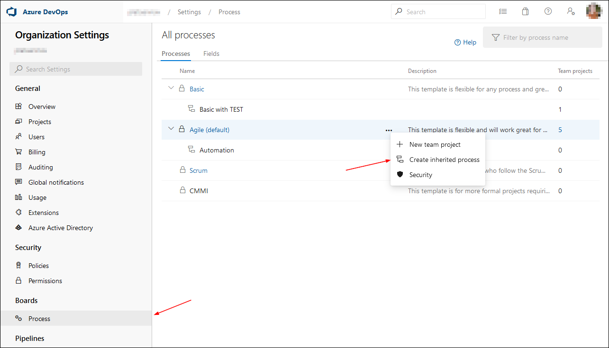Click the profile avatar picture
Viewport: 609px width, 348px height.
point(594,11)
